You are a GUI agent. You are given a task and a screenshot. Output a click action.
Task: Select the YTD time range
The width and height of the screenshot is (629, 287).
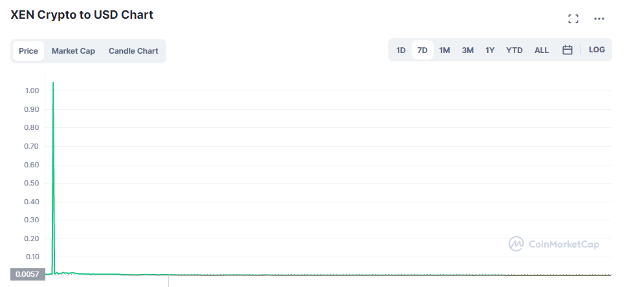(x=514, y=50)
